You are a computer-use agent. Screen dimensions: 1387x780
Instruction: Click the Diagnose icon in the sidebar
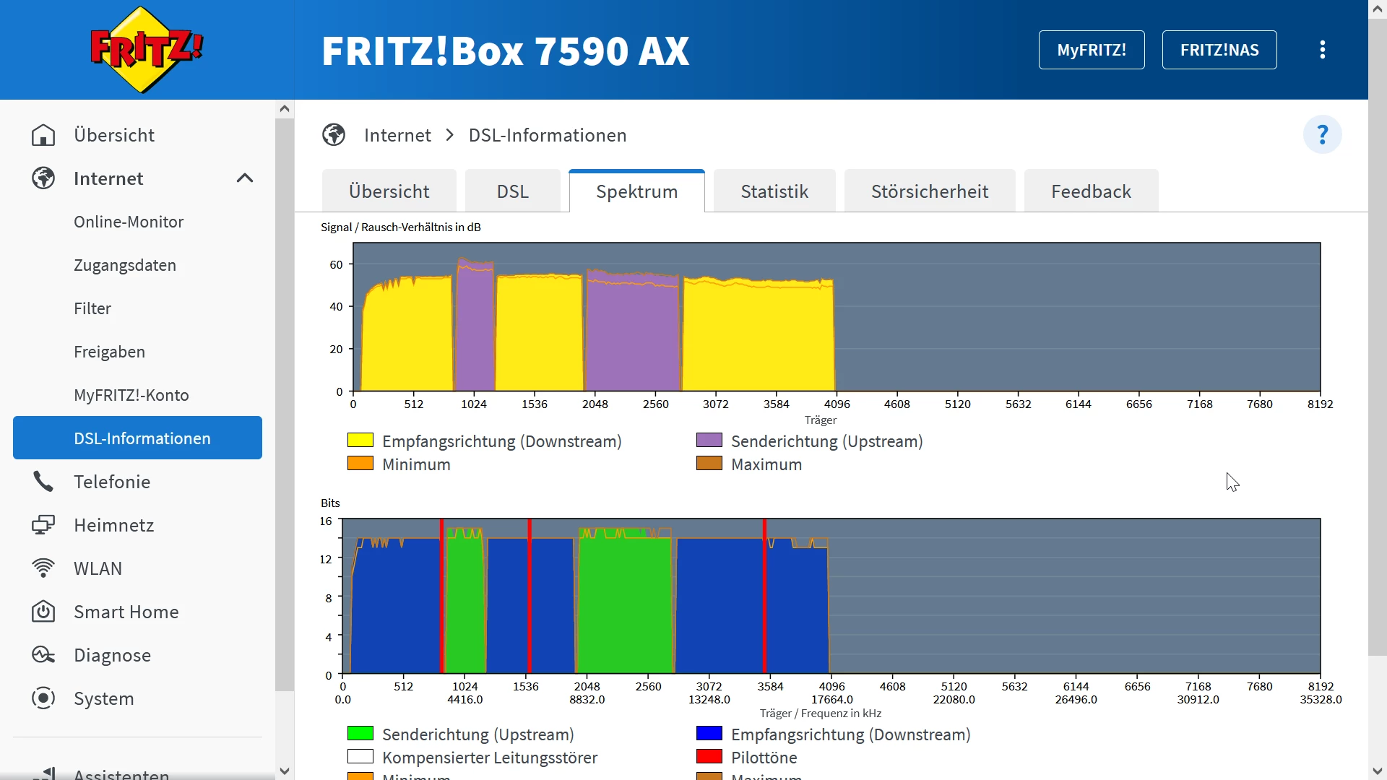click(x=43, y=655)
